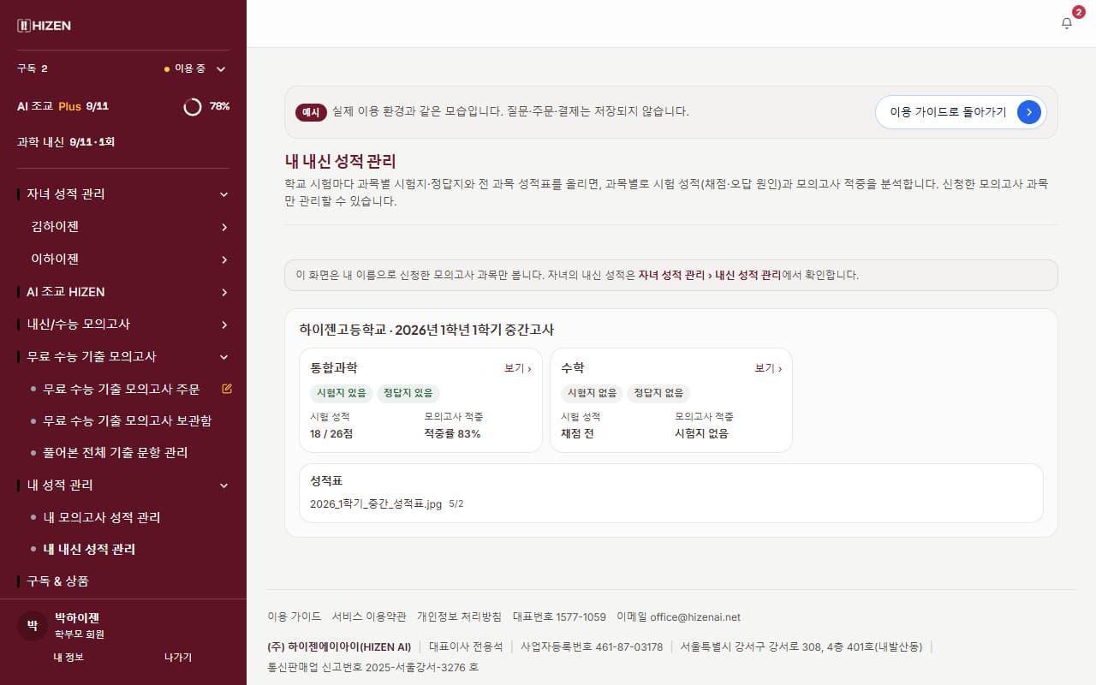Click the 18 / 26점 score
This screenshot has width=1096, height=685.
(x=331, y=433)
